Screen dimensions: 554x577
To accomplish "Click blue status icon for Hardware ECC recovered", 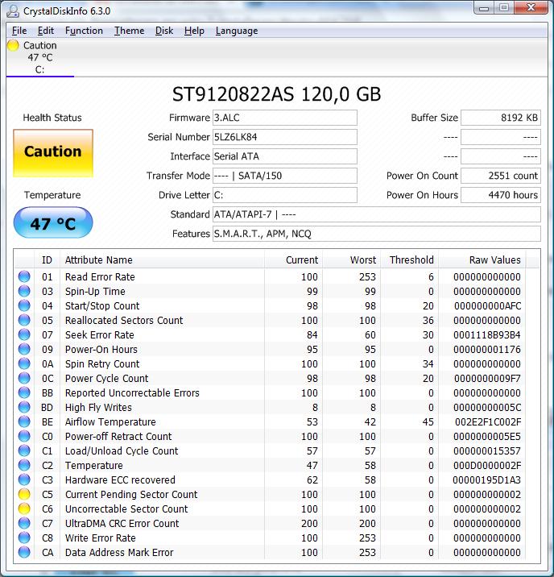I will 24,479.
